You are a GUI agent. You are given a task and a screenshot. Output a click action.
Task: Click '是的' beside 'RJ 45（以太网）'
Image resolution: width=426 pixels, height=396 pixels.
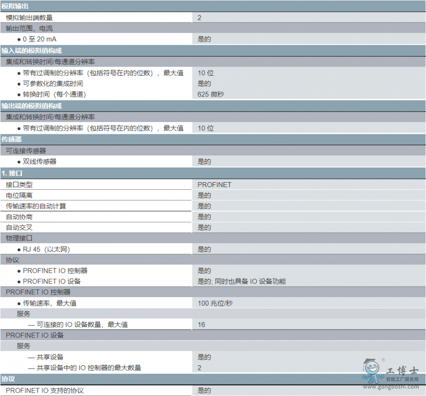(x=204, y=249)
